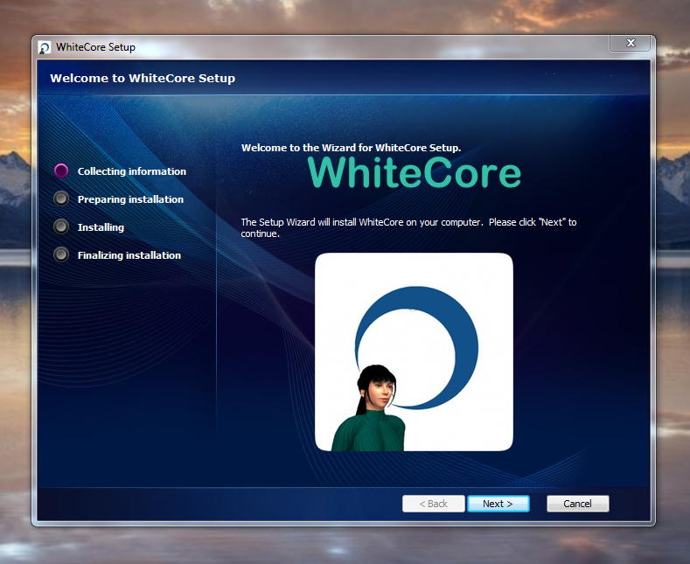Click the 'Installing' step label

(x=101, y=227)
